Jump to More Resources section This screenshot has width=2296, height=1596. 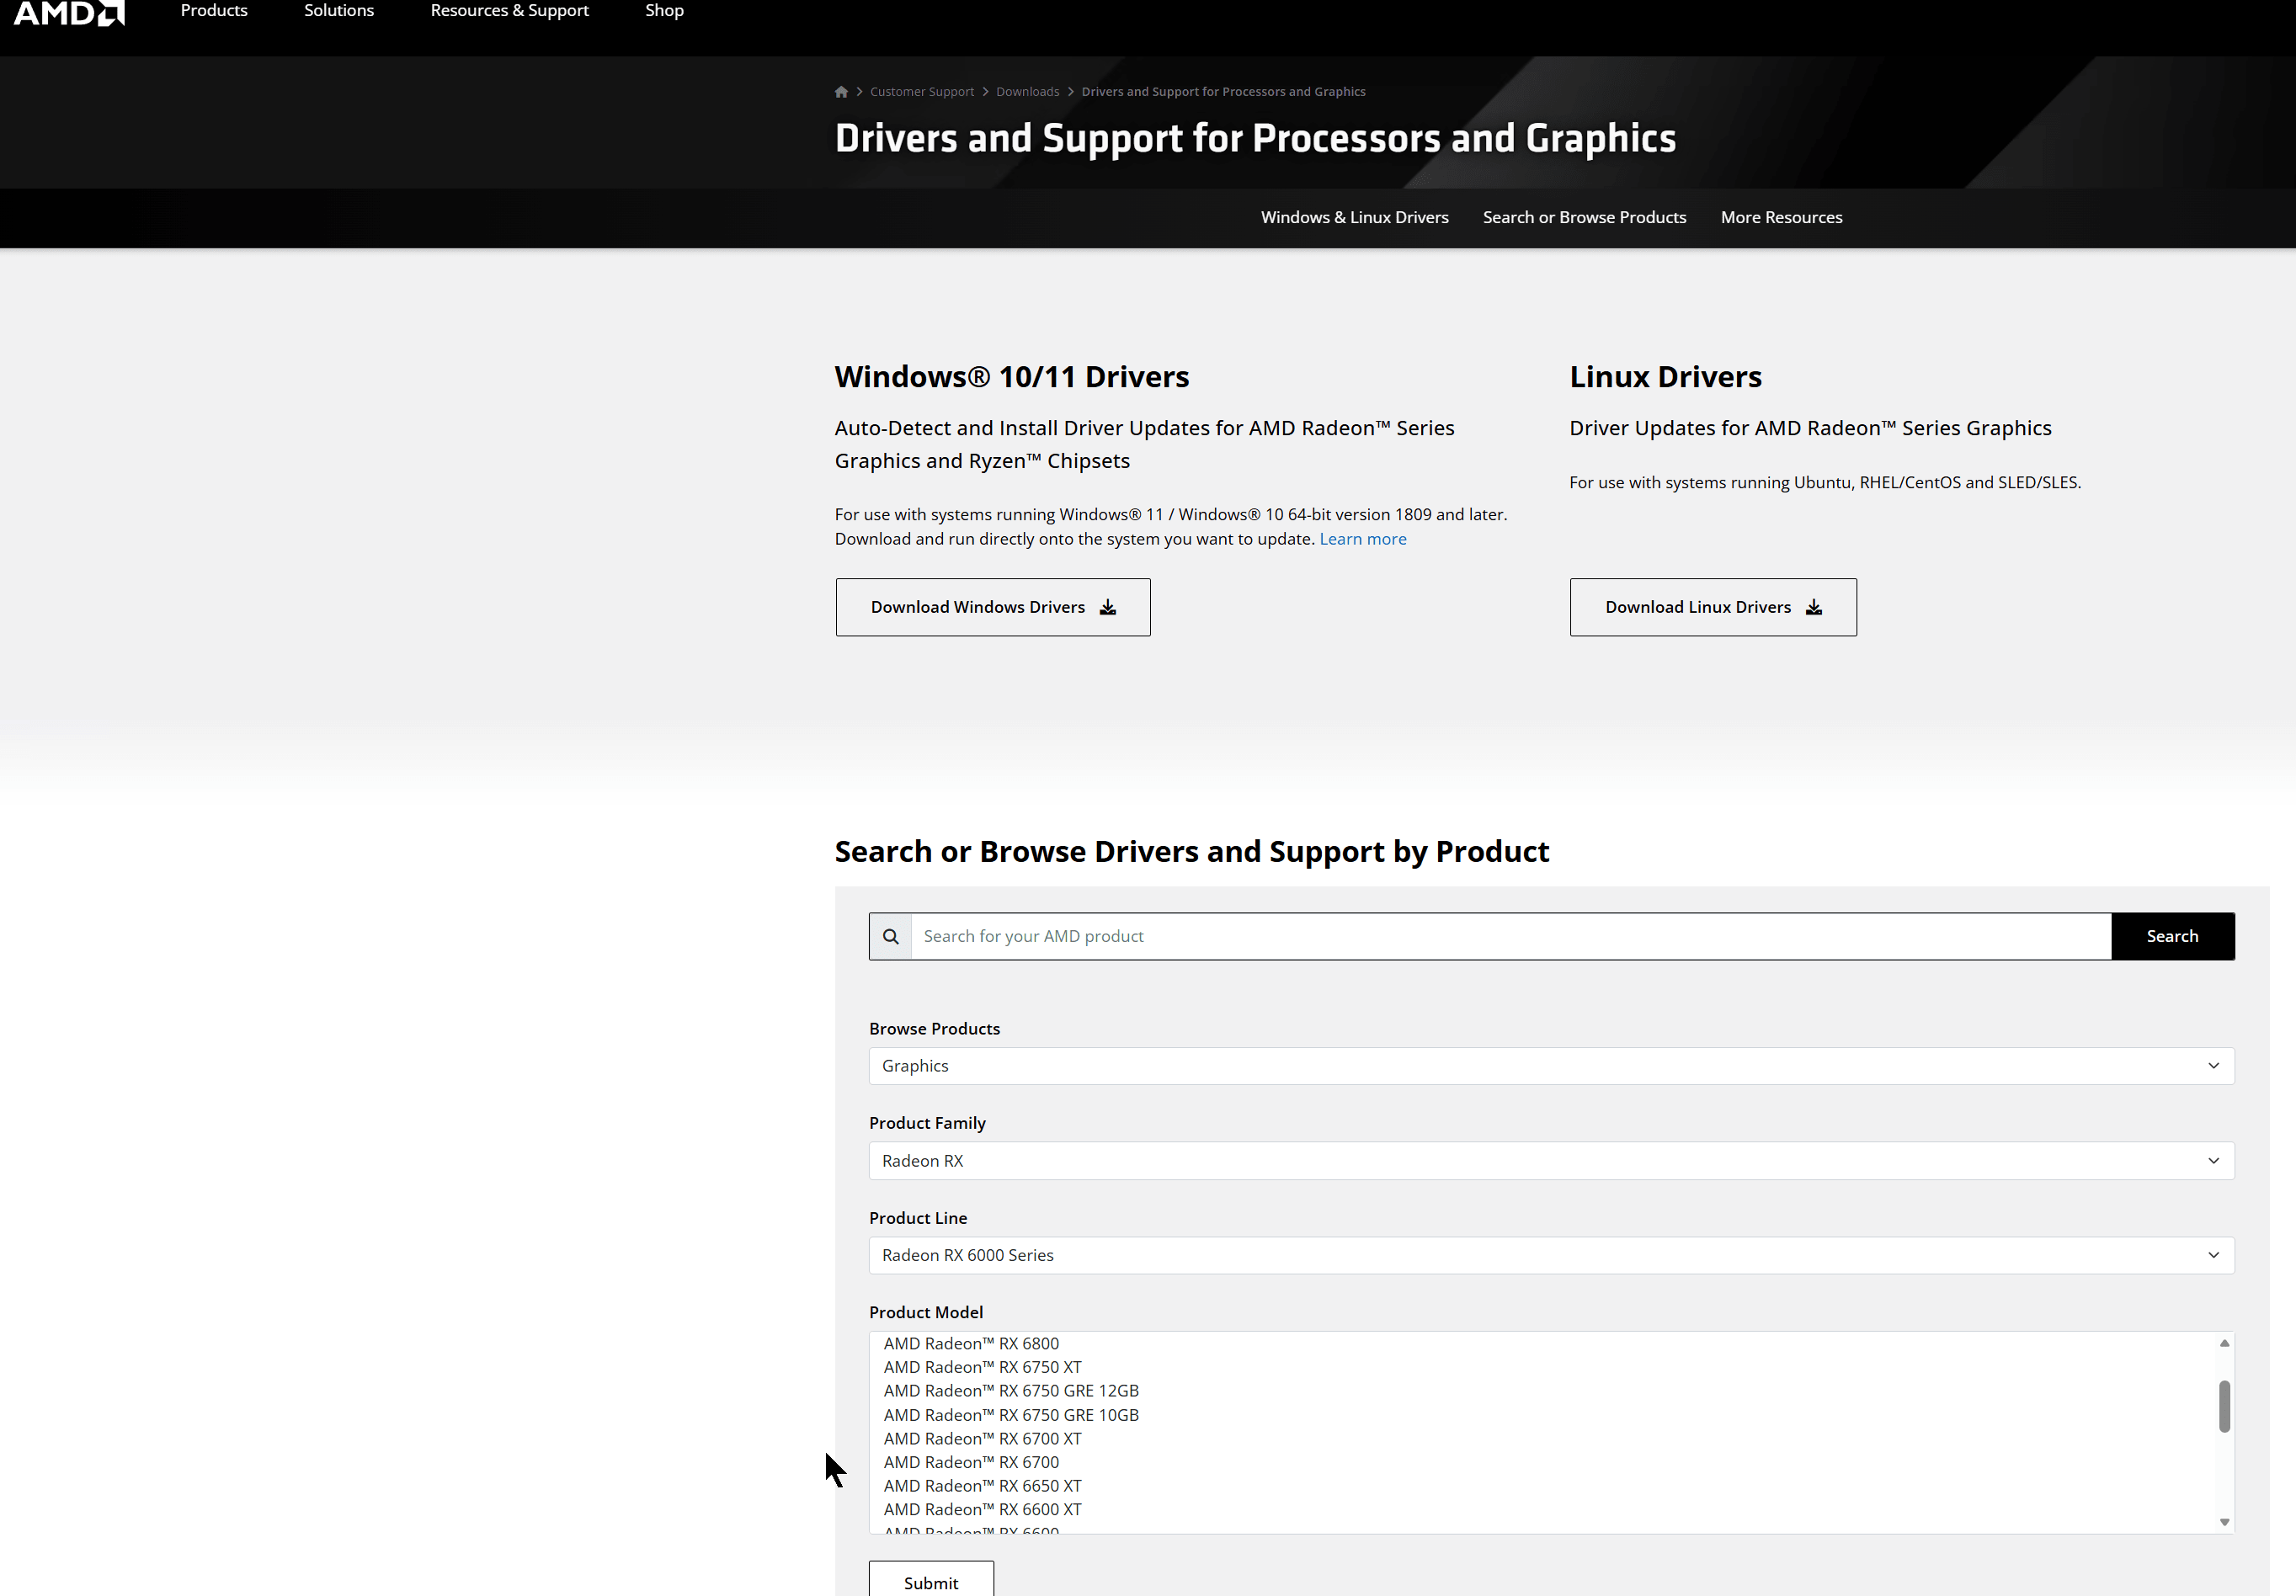[1781, 217]
